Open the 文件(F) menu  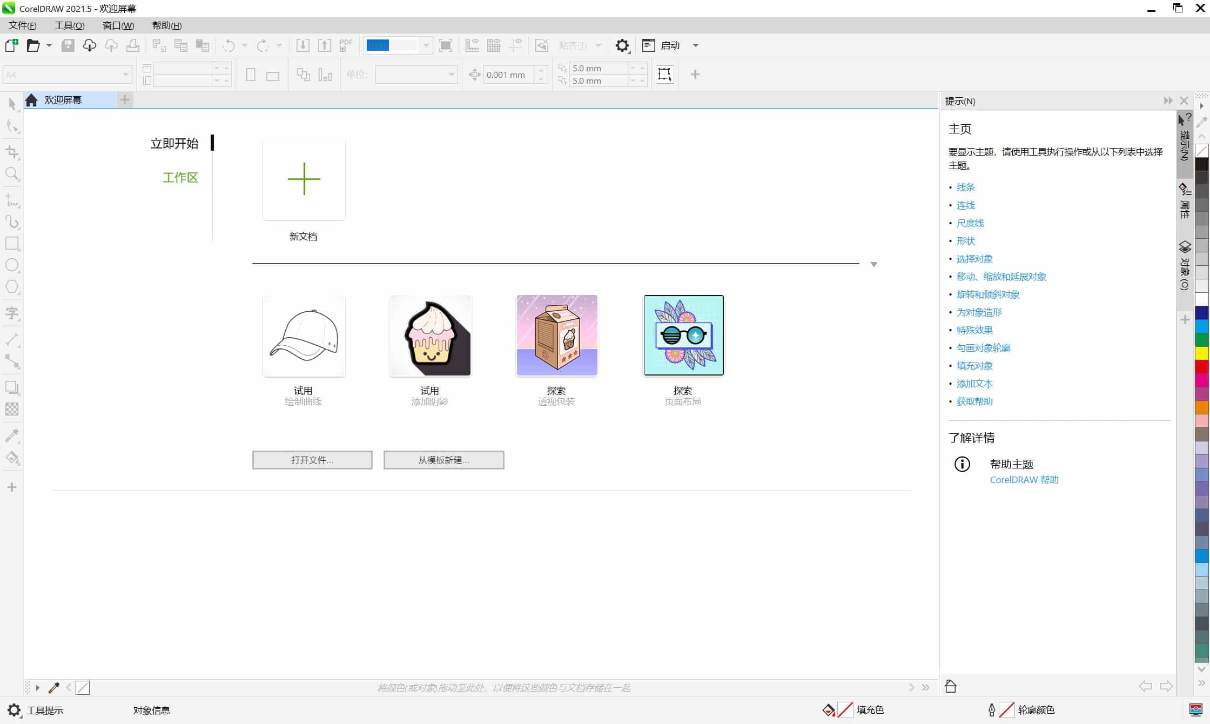22,25
